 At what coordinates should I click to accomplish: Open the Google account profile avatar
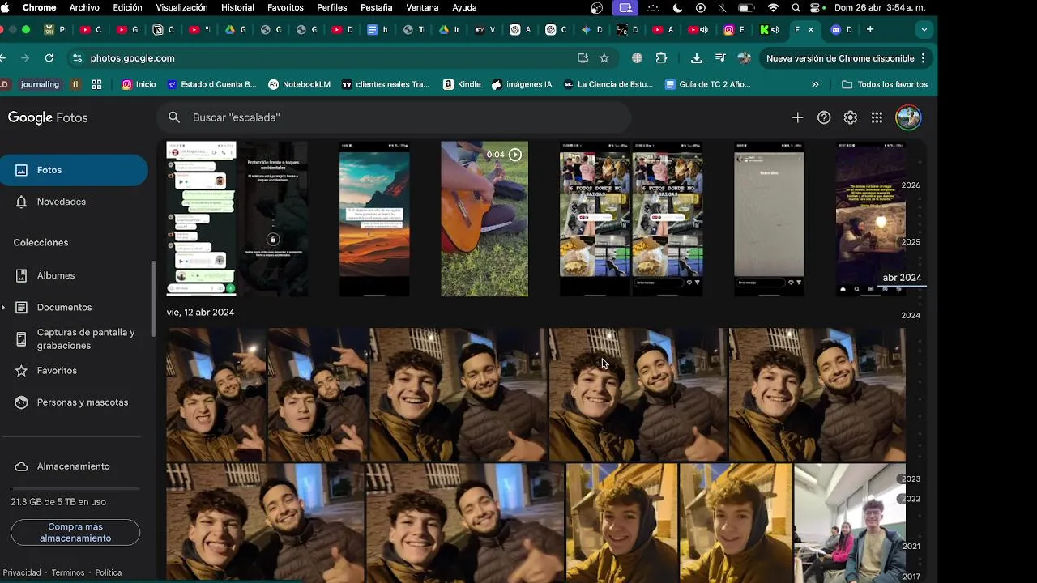(907, 117)
